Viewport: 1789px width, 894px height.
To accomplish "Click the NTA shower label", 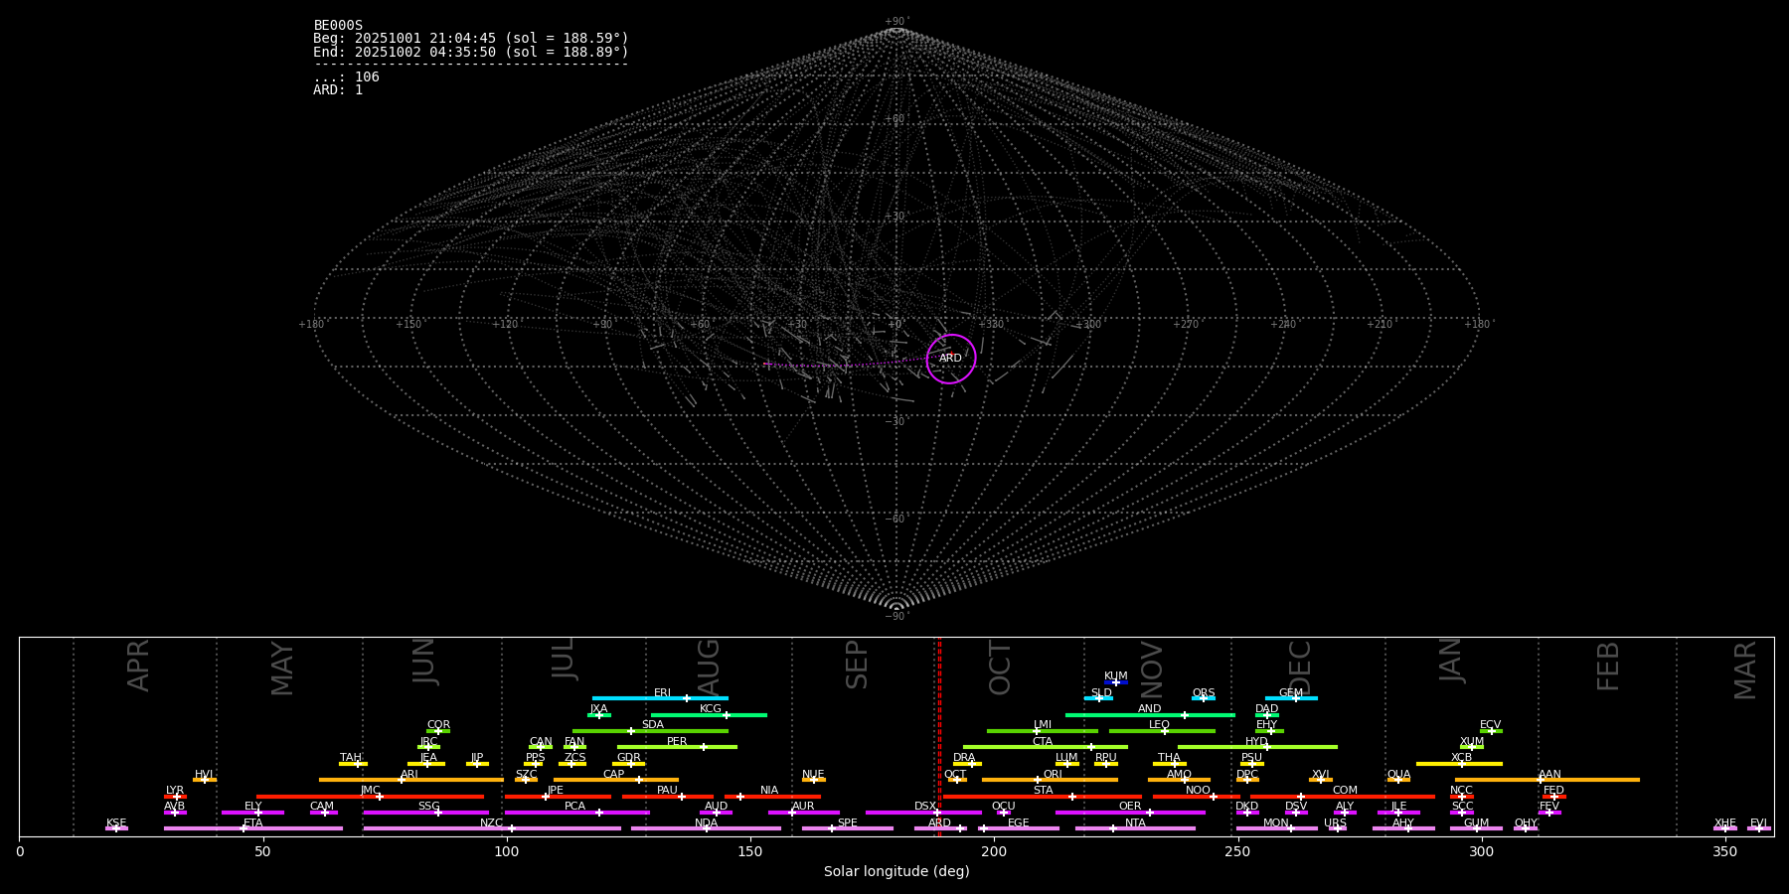I will (1135, 823).
